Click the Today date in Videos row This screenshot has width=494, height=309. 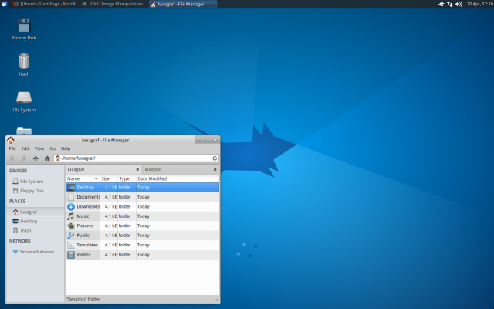coord(144,255)
